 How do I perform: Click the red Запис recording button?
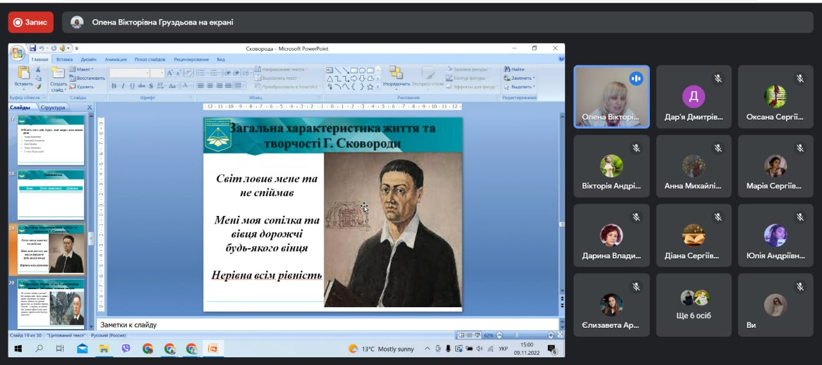[31, 22]
